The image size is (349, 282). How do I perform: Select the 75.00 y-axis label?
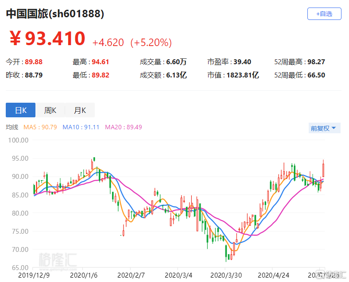20,231
